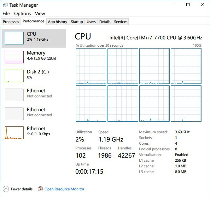Open the Resource Monitor link
Screen dimensions: 210x197
point(64,189)
